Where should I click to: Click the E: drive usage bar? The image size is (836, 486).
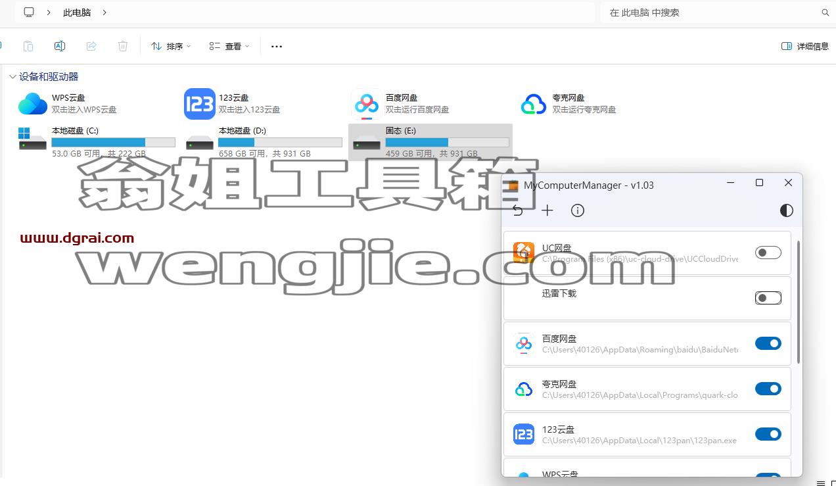pyautogui.click(x=447, y=142)
